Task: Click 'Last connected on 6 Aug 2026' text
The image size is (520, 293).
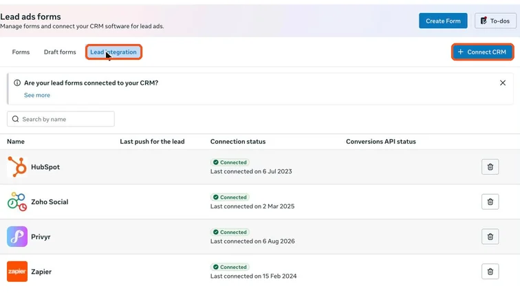Action: [252, 241]
